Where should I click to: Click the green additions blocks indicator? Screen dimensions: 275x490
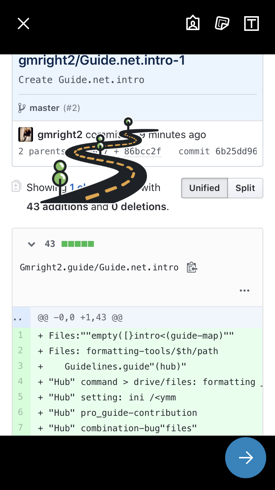(78, 244)
